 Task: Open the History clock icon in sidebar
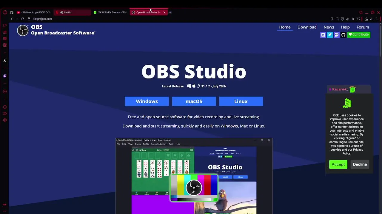(x=5, y=107)
